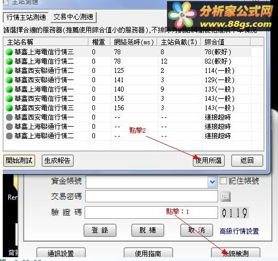This screenshot has width=278, height=261.
Task: Click green status icon for 華鑫上海電信行情三
Action: tap(9, 52)
